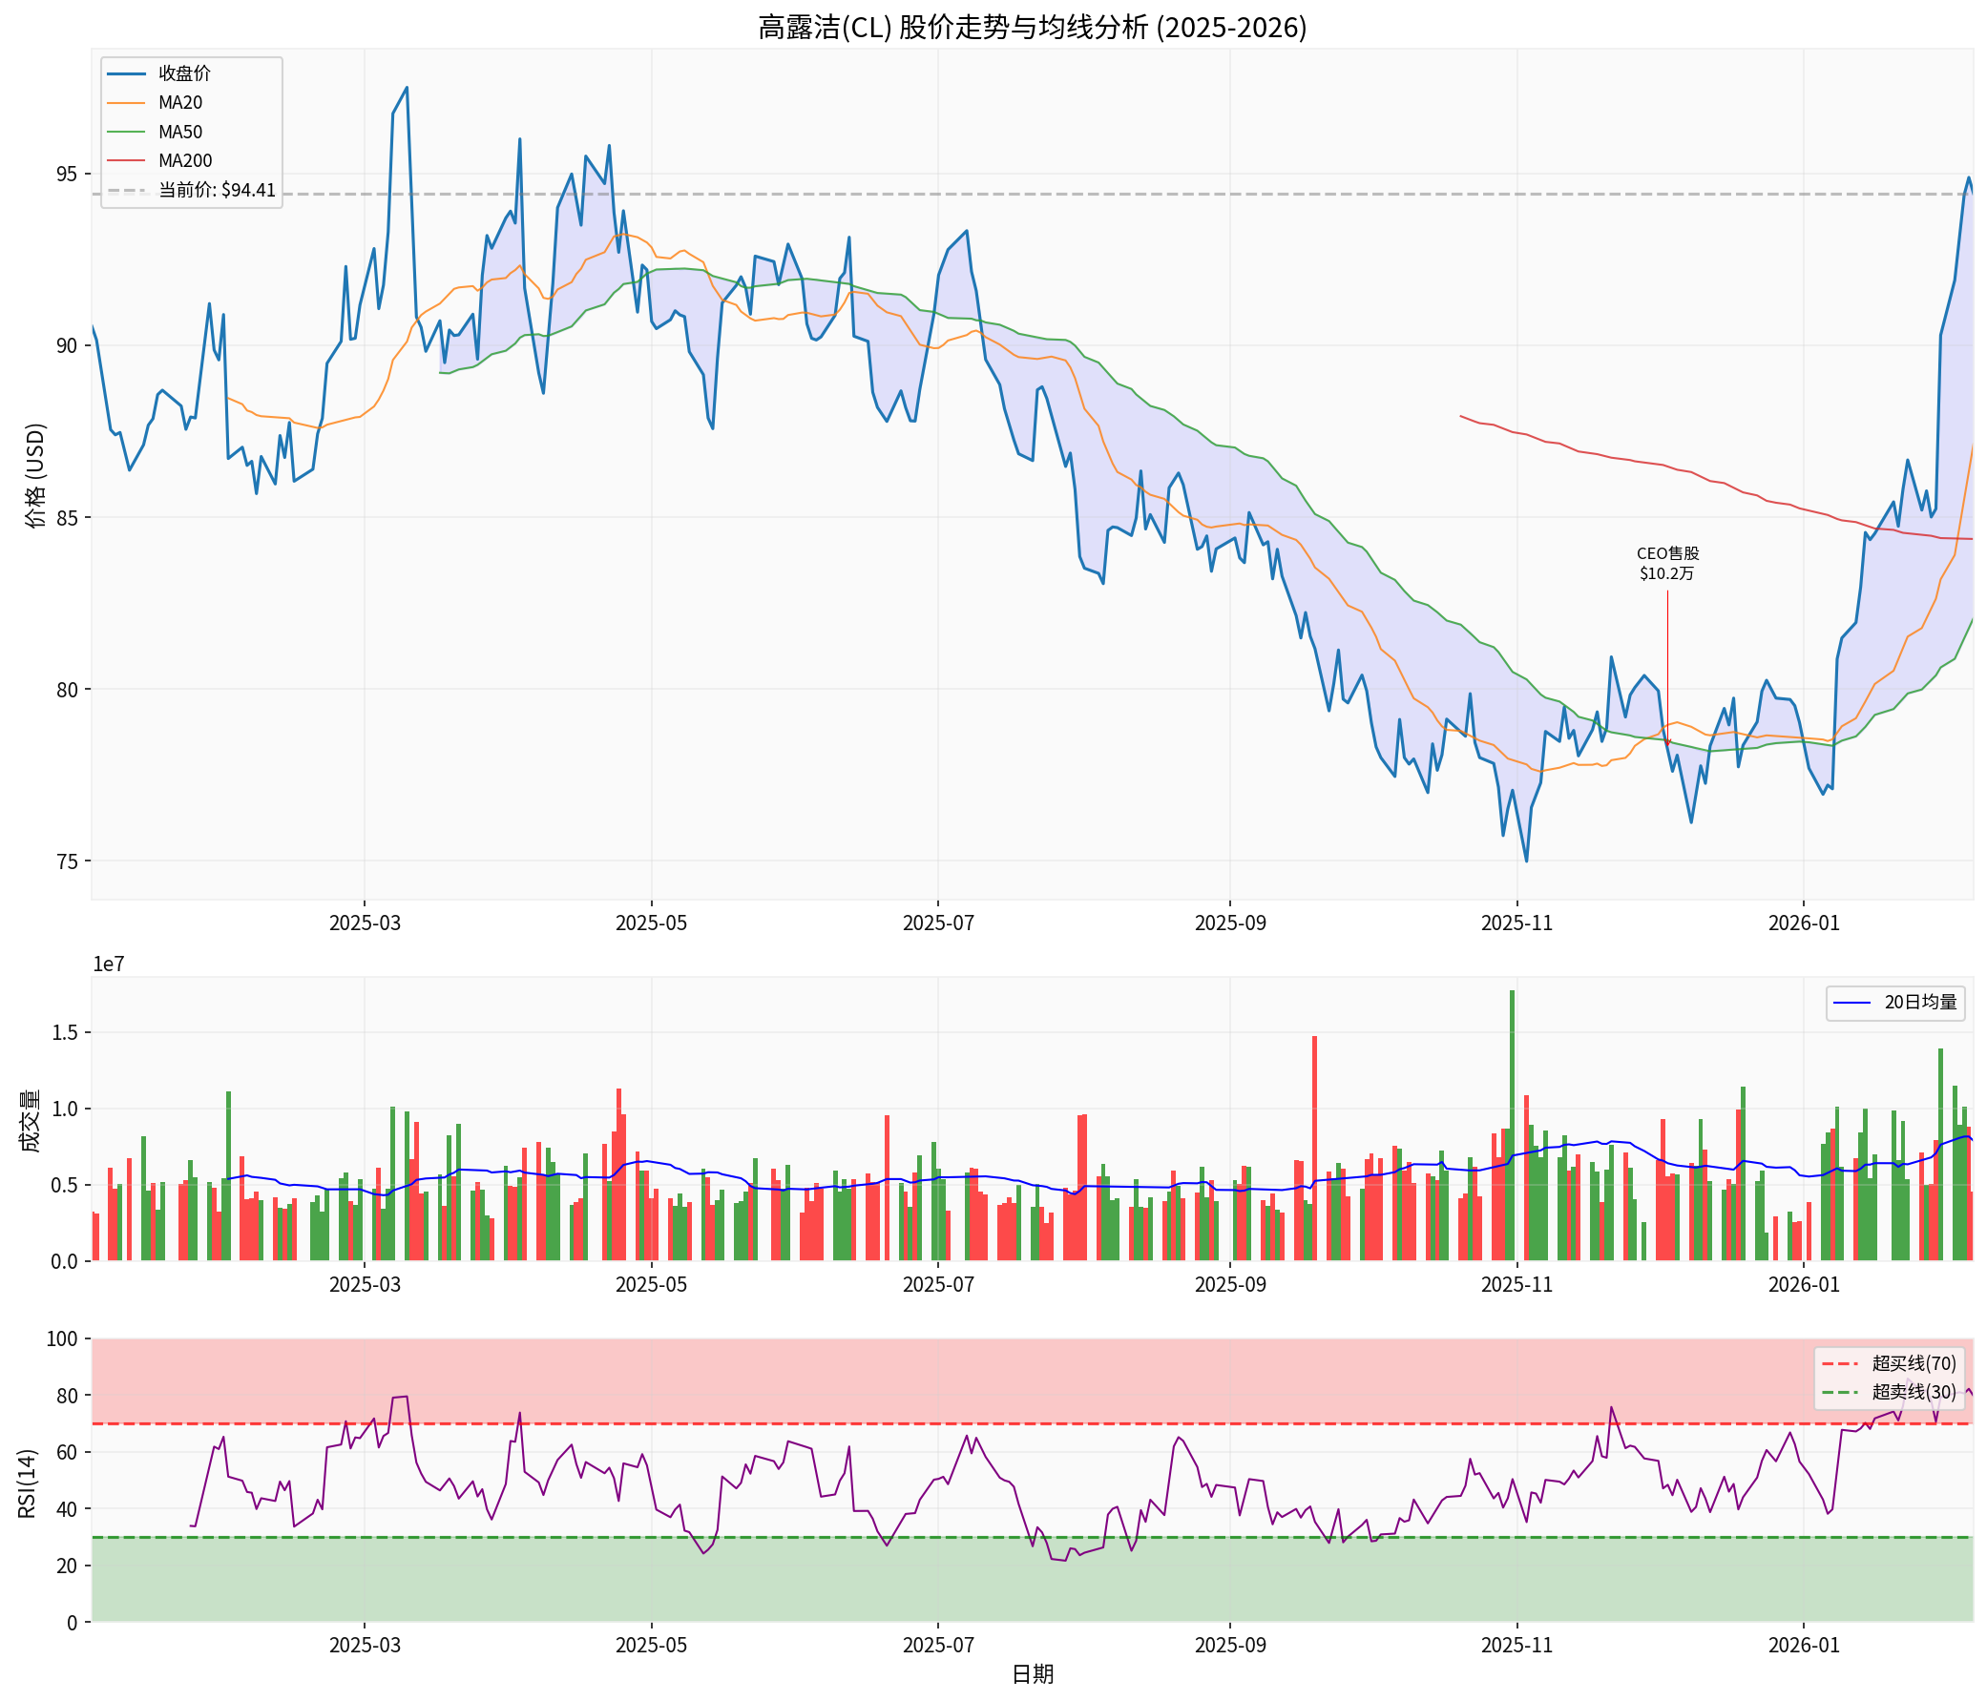Click the MA200 legend label
Image resolution: width=1987 pixels, height=1701 pixels.
point(185,160)
